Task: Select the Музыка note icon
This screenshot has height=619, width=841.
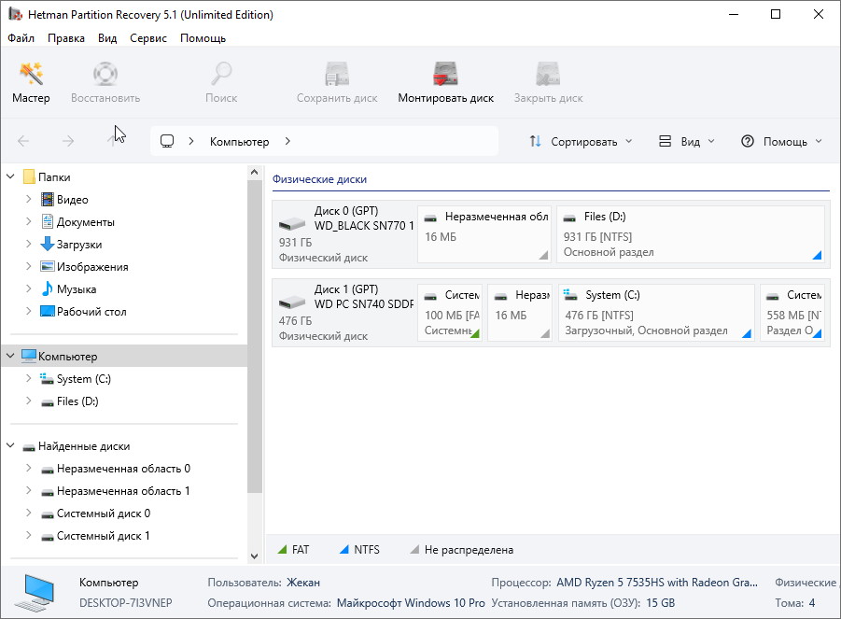Action: (48, 289)
